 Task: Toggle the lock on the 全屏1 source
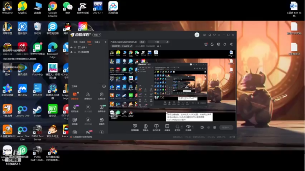(x=75, y=47)
